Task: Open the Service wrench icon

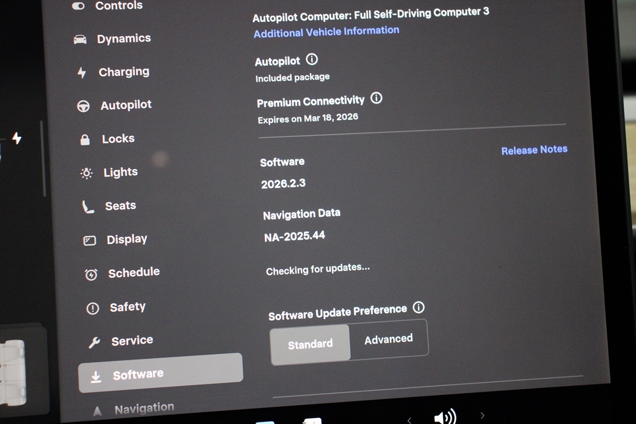Action: click(x=94, y=342)
